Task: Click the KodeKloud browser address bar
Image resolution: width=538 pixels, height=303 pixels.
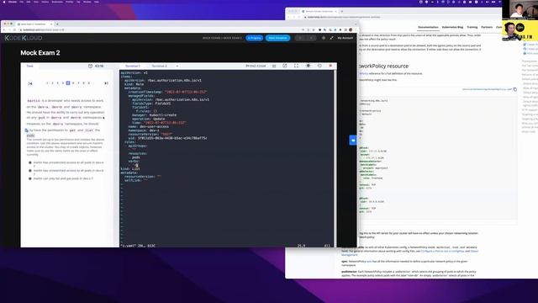Action: (x=158, y=30)
